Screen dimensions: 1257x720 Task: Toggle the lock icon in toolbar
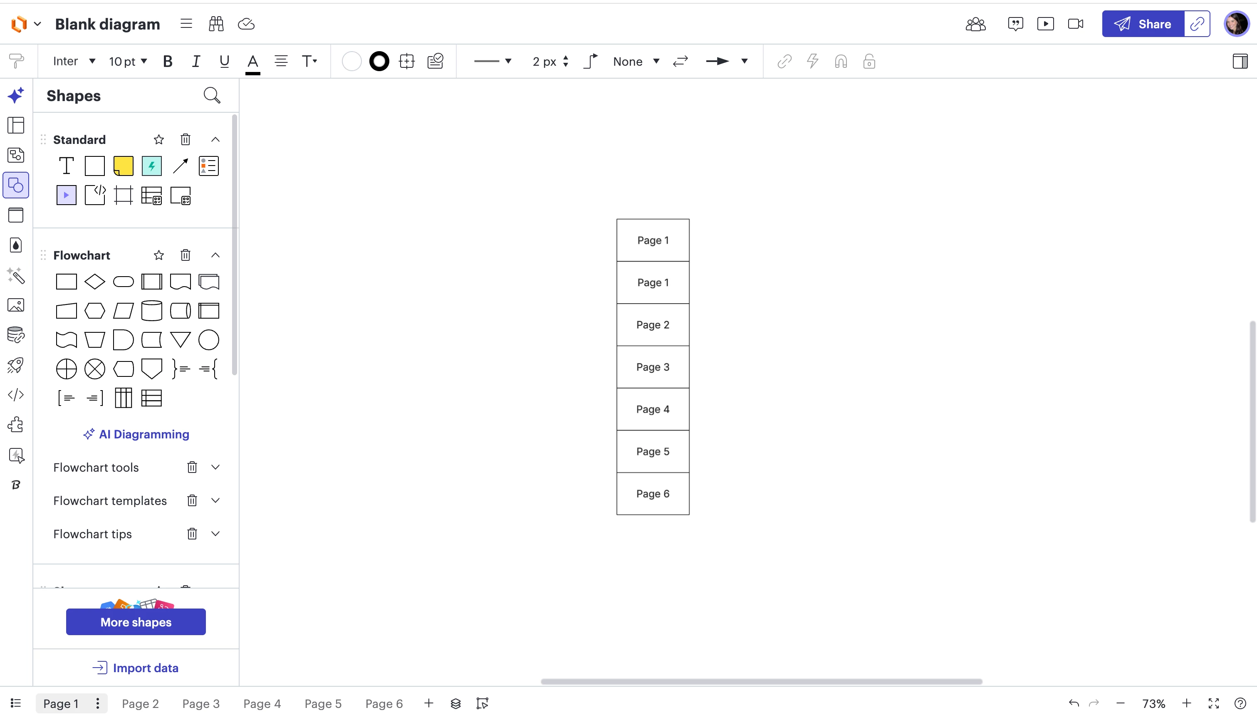point(869,61)
